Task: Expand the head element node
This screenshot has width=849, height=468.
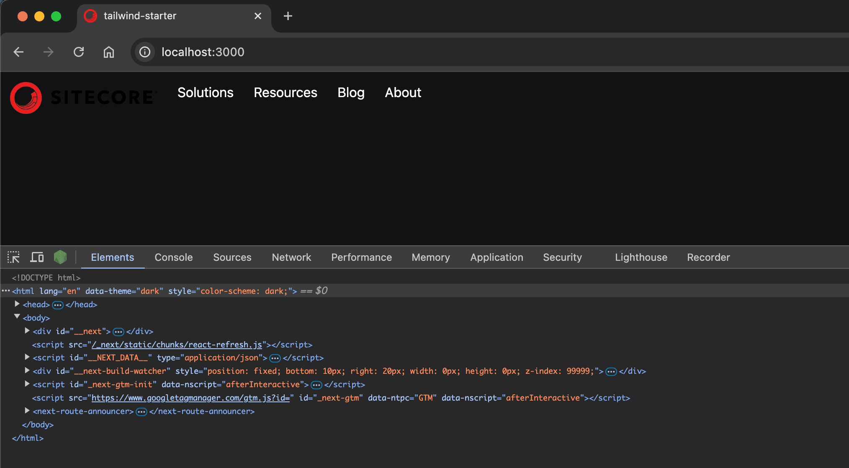Action: (x=17, y=304)
